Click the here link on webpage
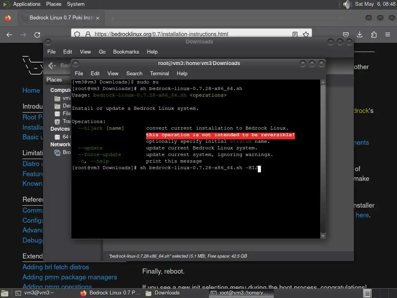This screenshot has height=298, width=397. point(362,215)
